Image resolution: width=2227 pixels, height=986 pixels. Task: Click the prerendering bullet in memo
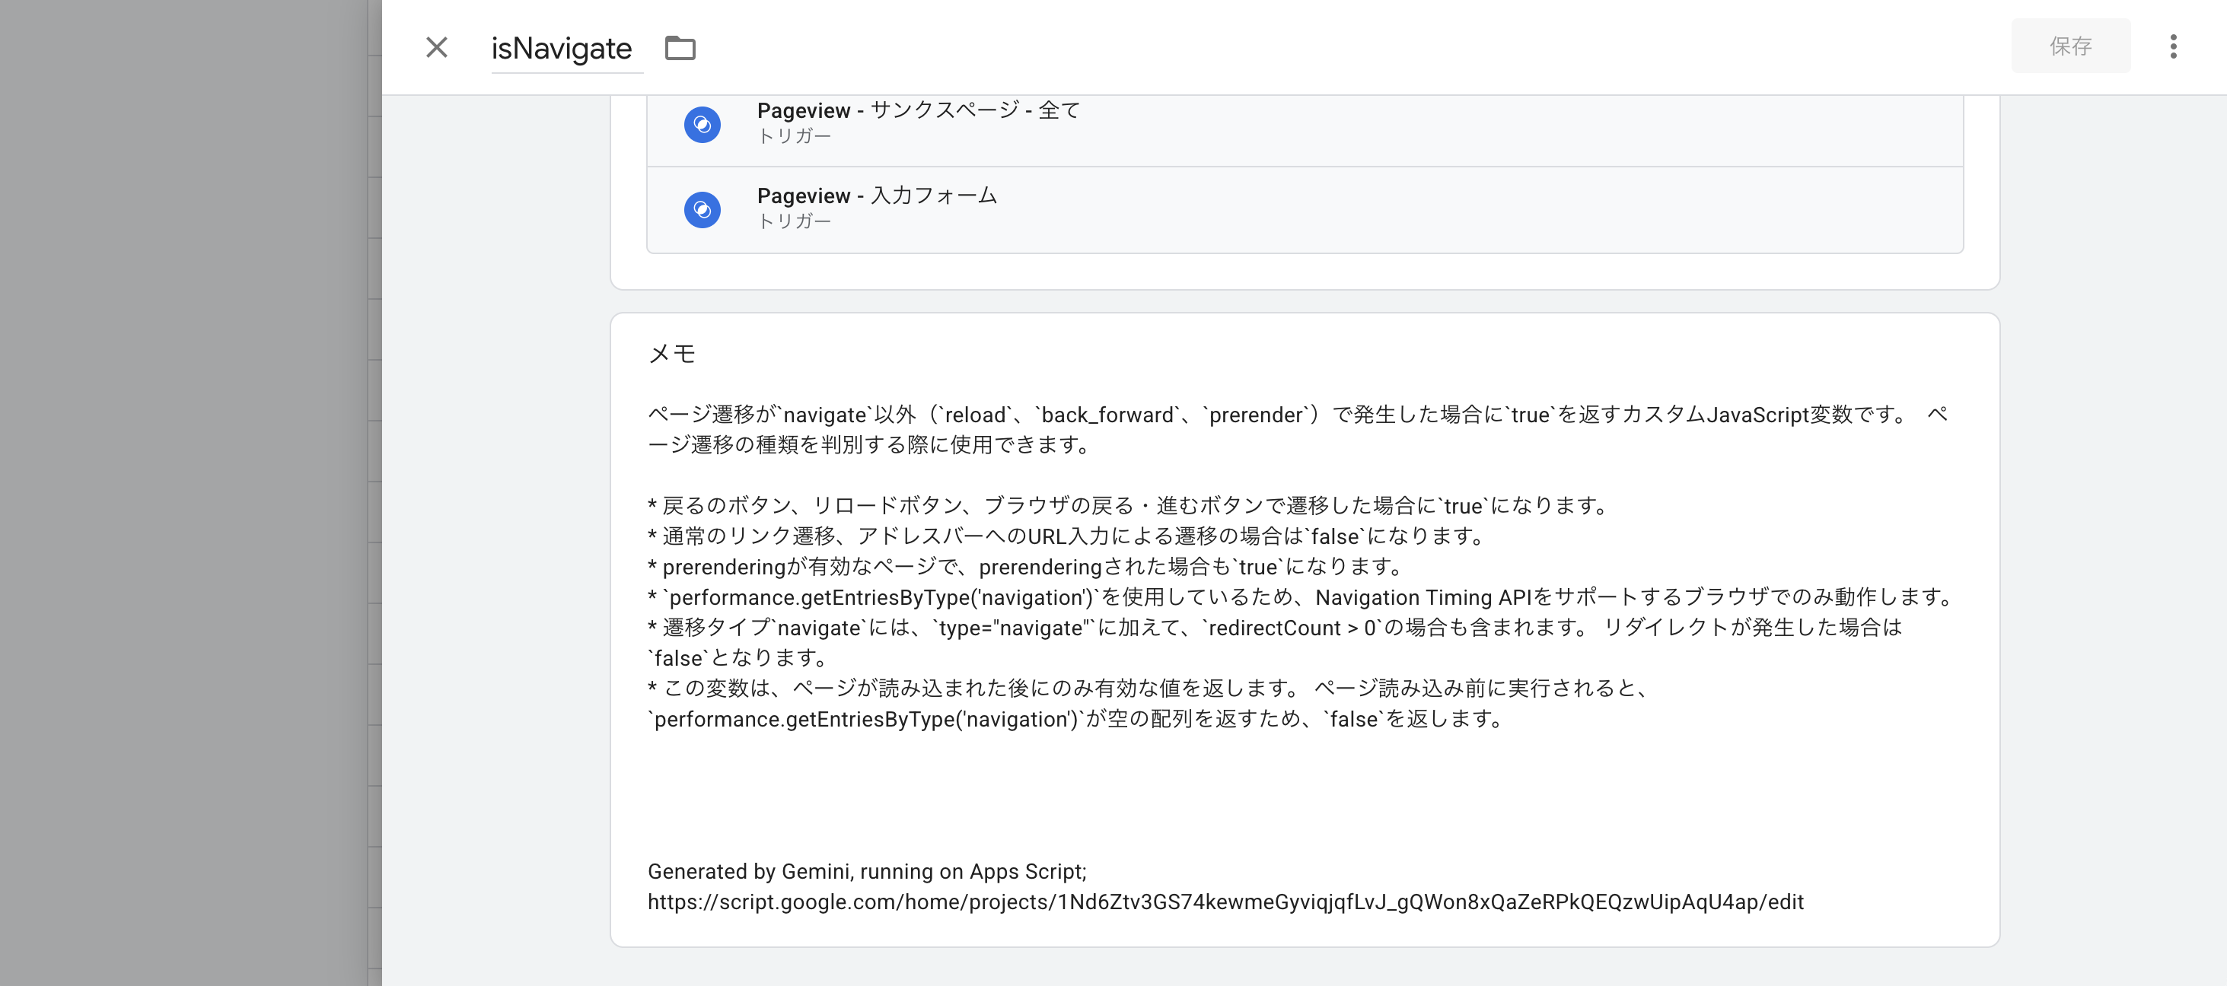click(1024, 567)
